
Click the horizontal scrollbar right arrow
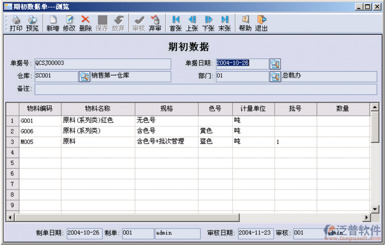367,217
